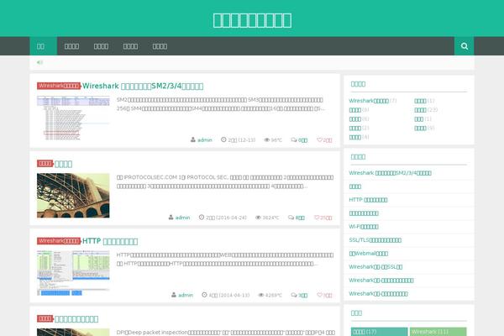
Task: Click clock icon beside 2016-04-24 date
Action: [x=202, y=218]
